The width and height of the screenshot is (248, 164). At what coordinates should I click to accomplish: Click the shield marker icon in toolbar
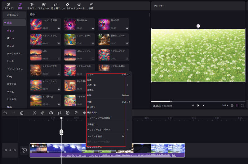[x=76, y=113]
